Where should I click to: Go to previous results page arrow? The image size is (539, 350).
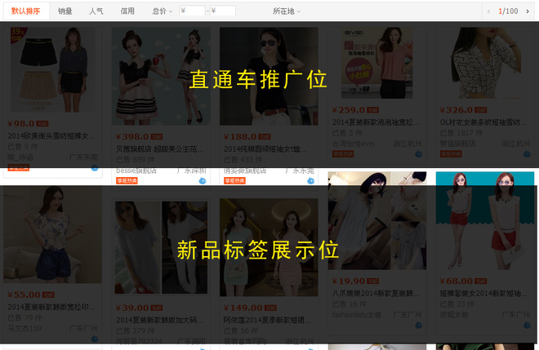click(x=488, y=11)
